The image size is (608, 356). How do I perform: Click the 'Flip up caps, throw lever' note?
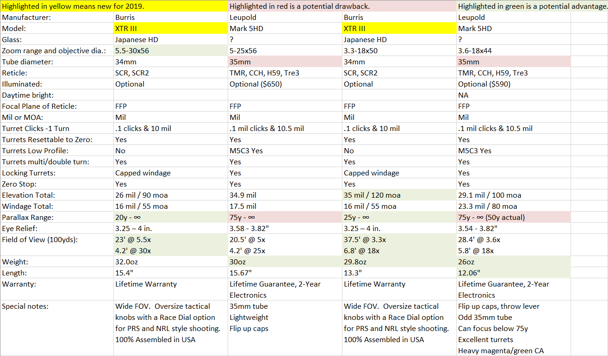tap(499, 306)
